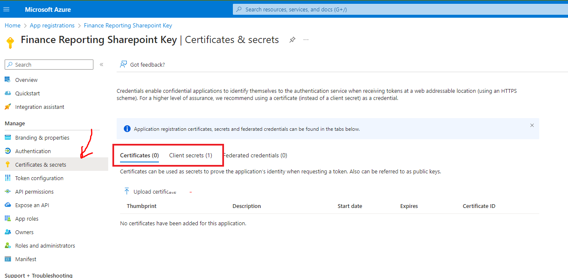This screenshot has height=278, width=568.
Task: Click the Overview grid icon in sidebar
Action: pos(8,80)
